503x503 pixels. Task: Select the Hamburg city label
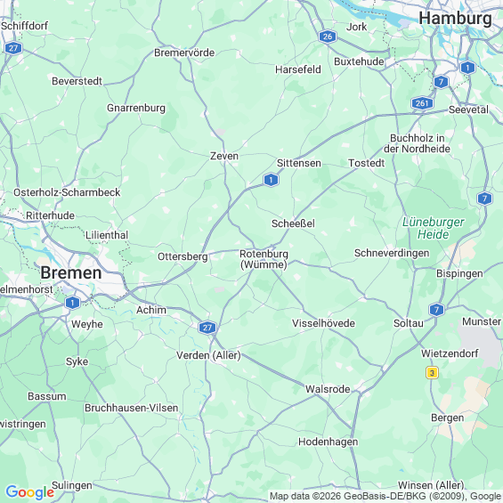[455, 19]
